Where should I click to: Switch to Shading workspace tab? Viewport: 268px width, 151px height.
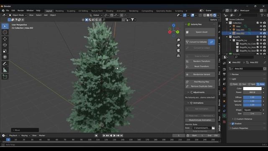point(110,11)
